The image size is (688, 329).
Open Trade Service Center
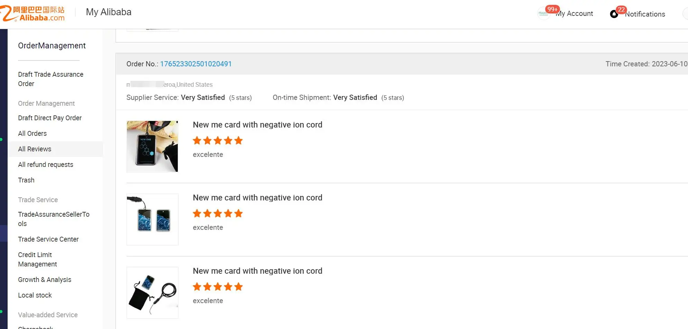pos(48,239)
